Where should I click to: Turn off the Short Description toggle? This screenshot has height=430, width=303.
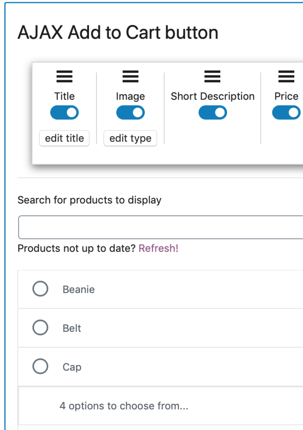tap(213, 113)
